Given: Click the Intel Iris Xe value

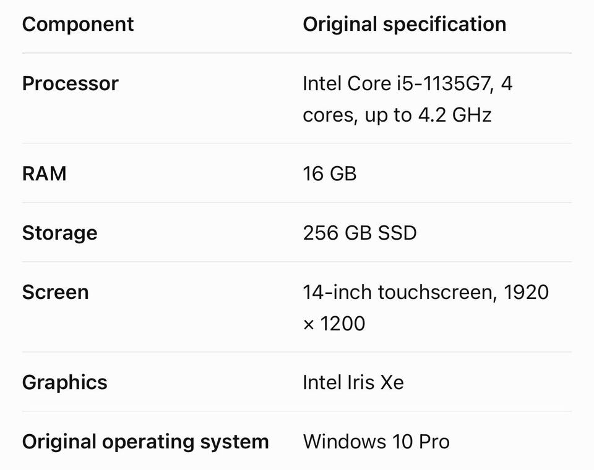Looking at the screenshot, I should point(353,382).
